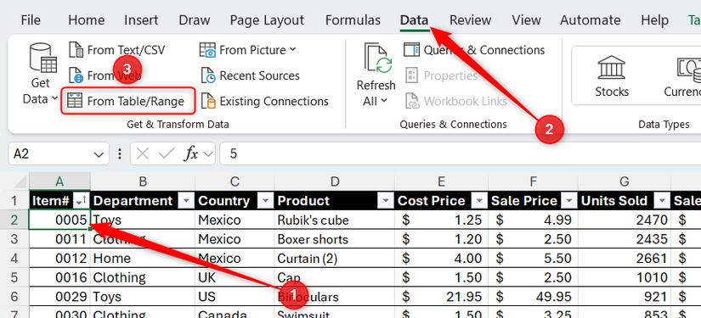Open Workbook Links

tap(456, 101)
